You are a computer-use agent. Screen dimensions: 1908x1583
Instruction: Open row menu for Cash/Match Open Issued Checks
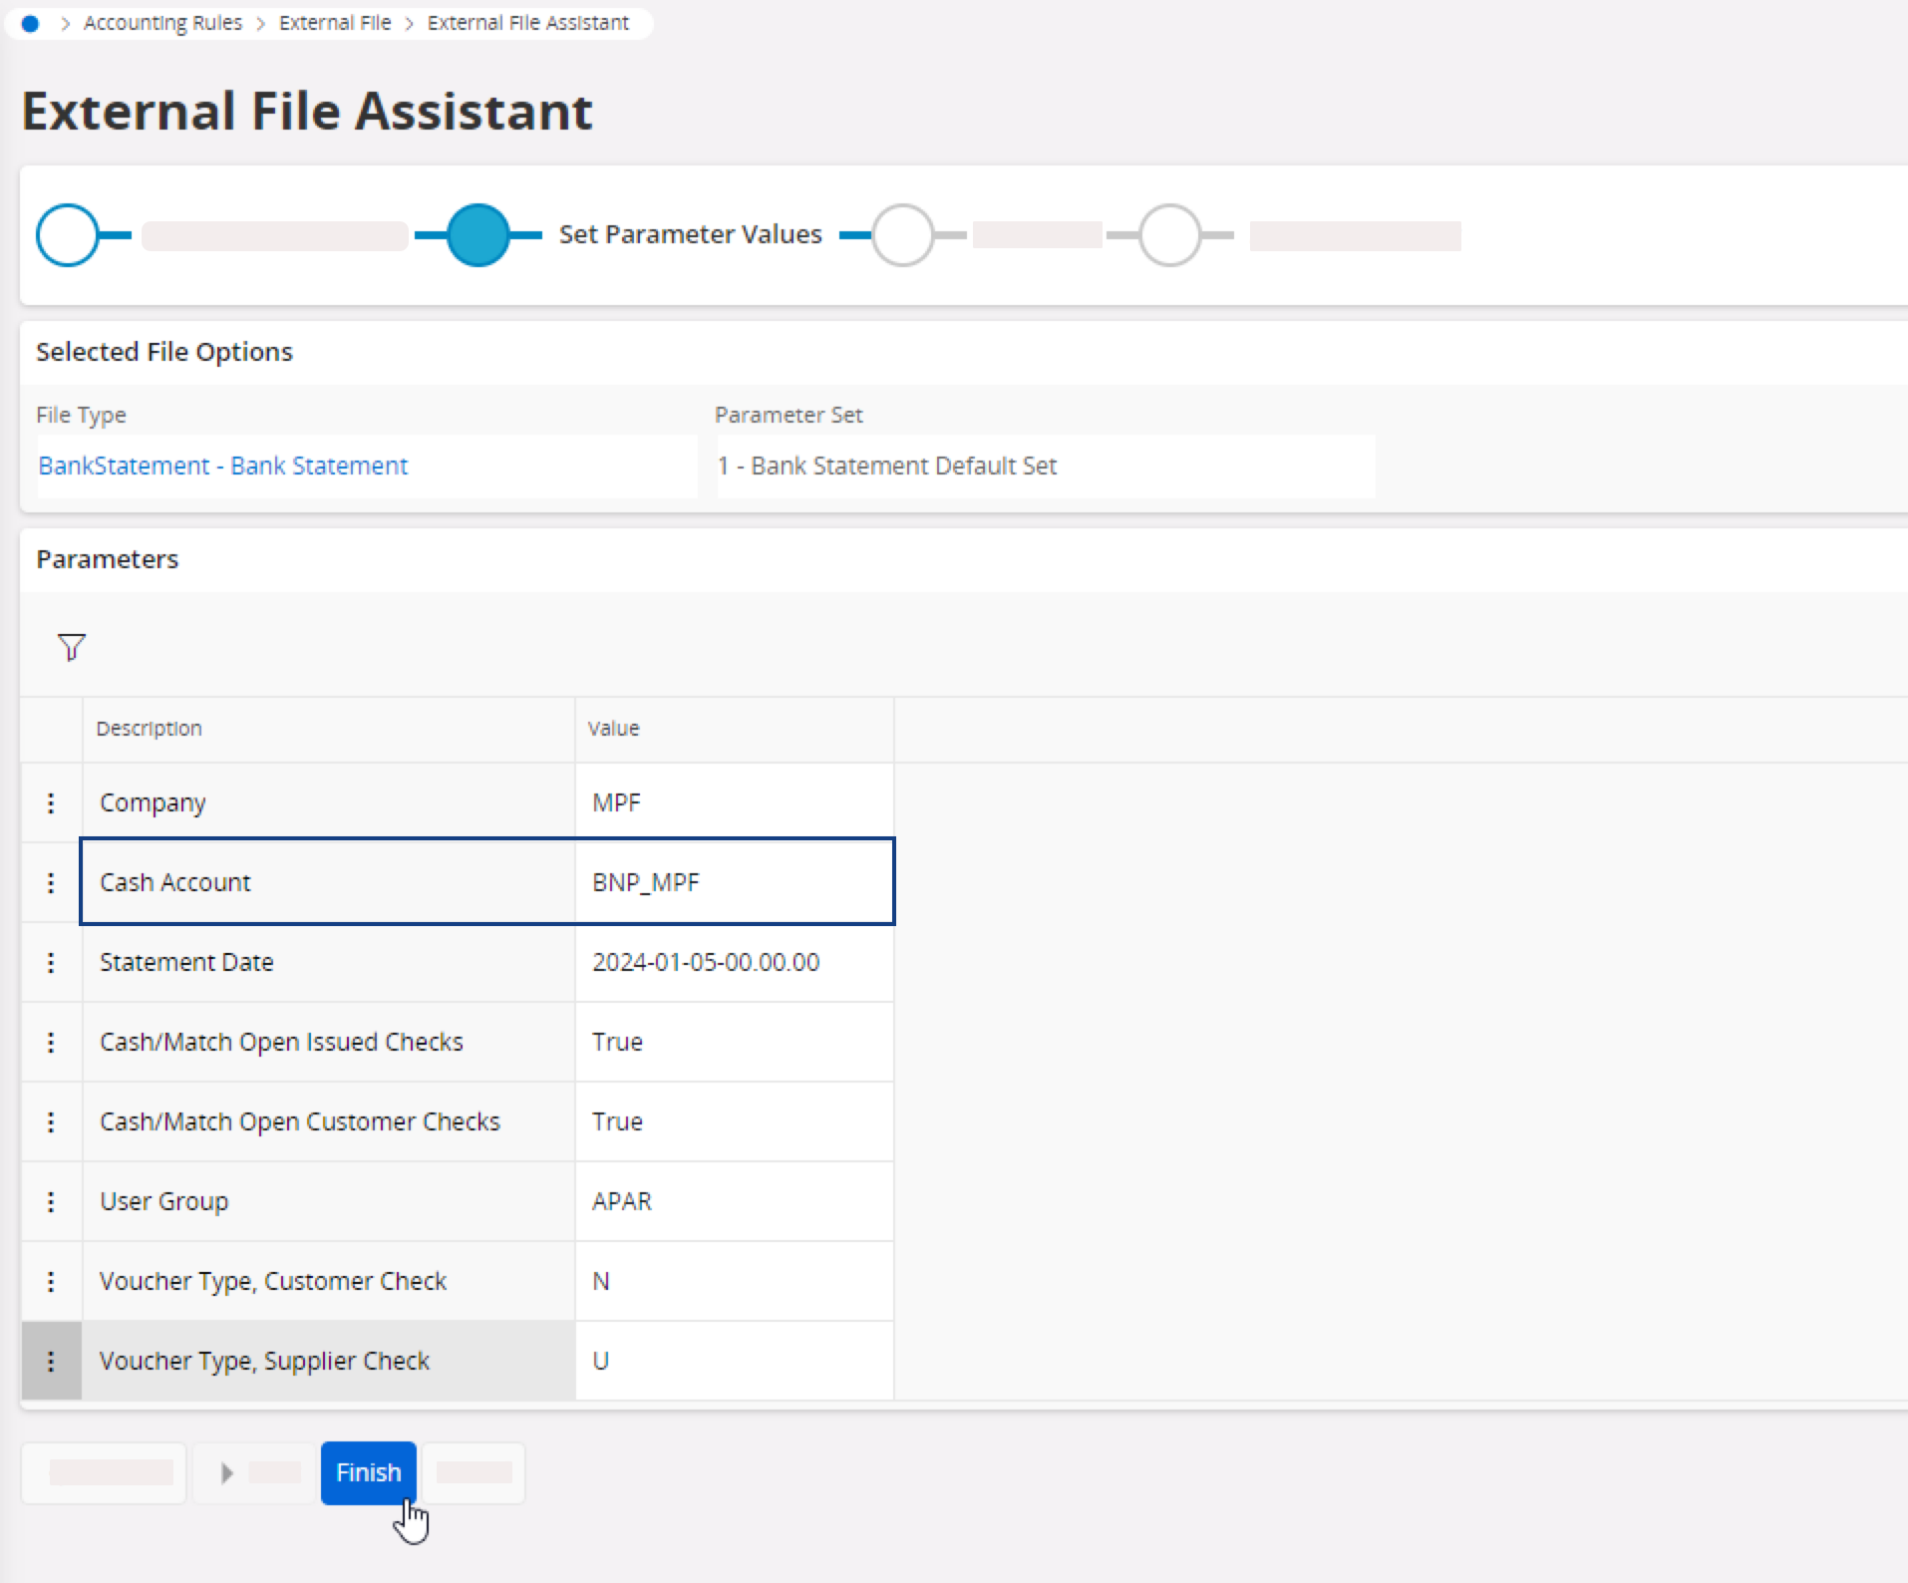[x=51, y=1043]
